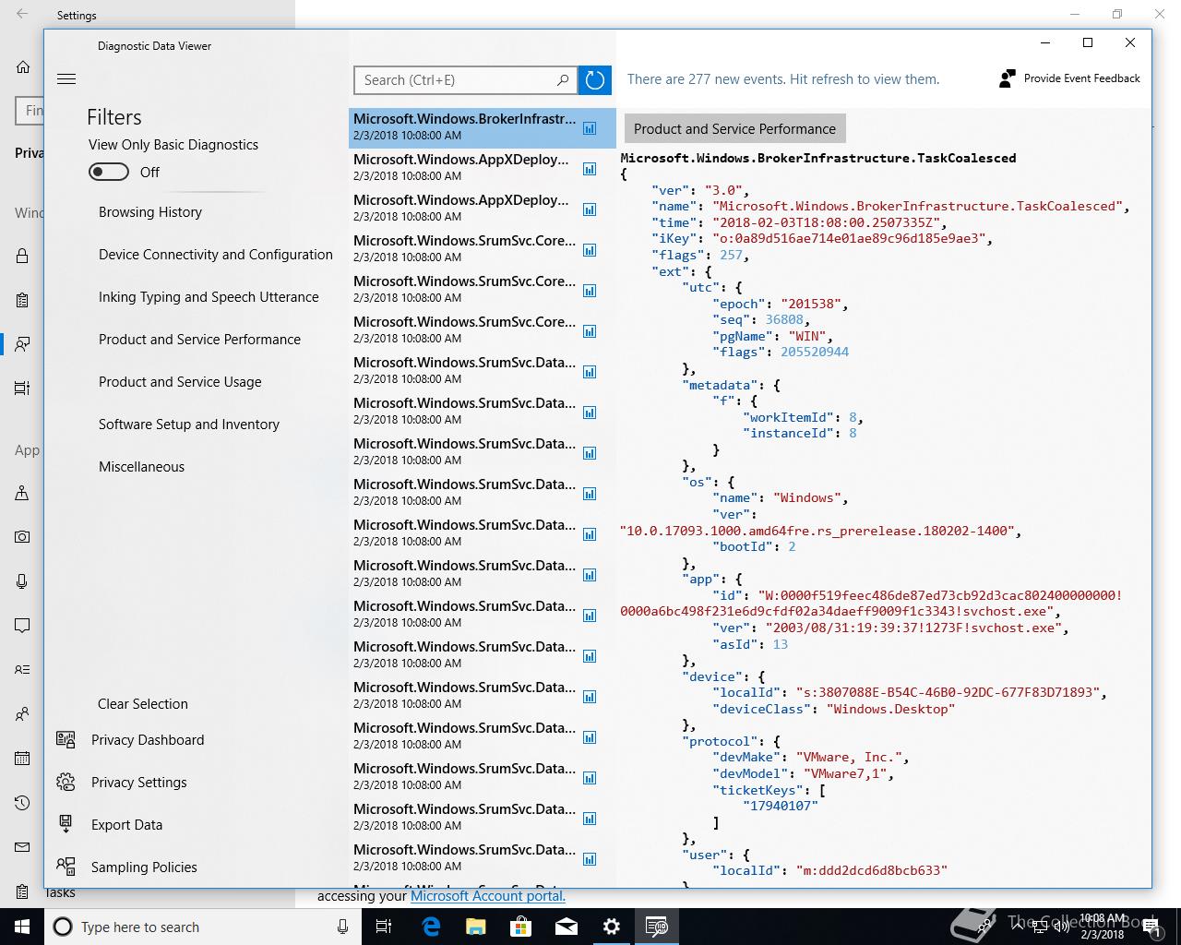Filter by Product and Service Usage

[x=180, y=382]
